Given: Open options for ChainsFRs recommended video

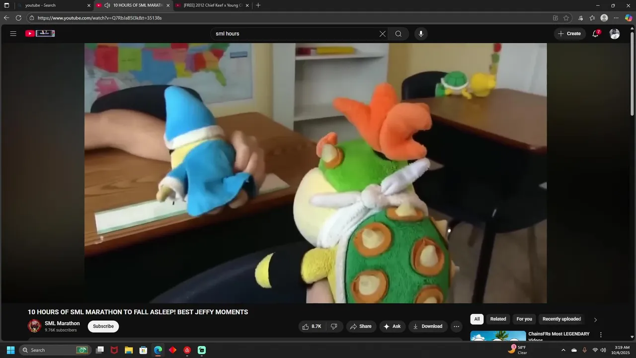Looking at the screenshot, I should pos(601,335).
